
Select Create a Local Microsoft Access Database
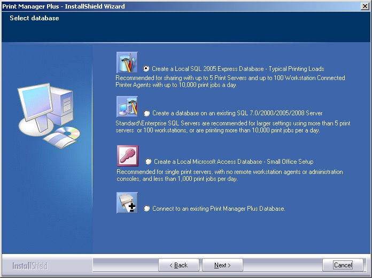[x=148, y=162]
